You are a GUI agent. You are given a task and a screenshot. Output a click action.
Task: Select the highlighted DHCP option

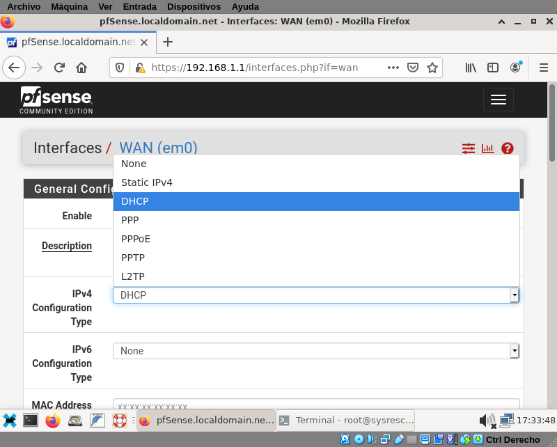(x=316, y=201)
